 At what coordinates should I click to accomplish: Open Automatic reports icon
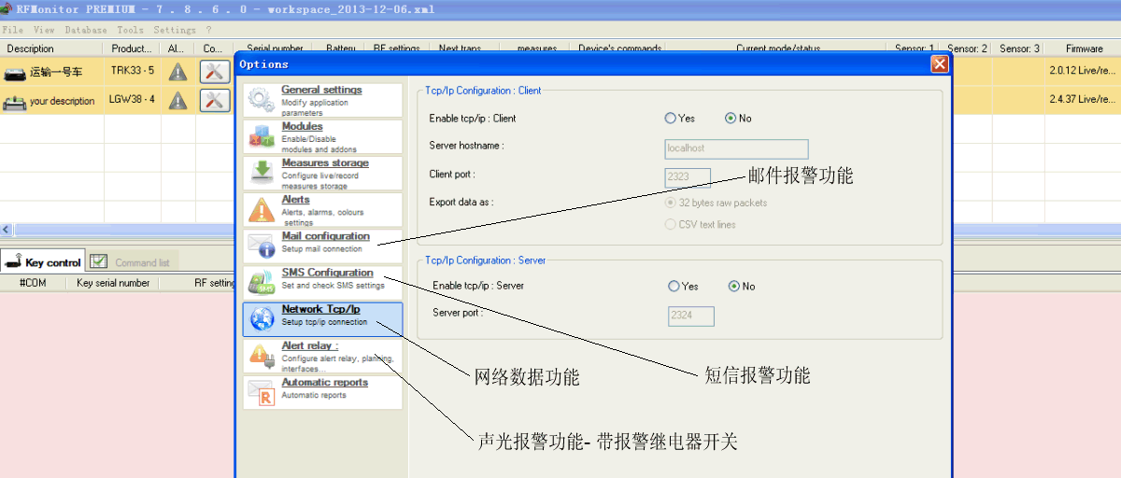260,392
